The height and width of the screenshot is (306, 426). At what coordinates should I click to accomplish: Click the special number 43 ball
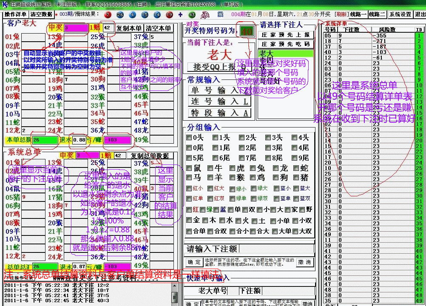click(192, 14)
